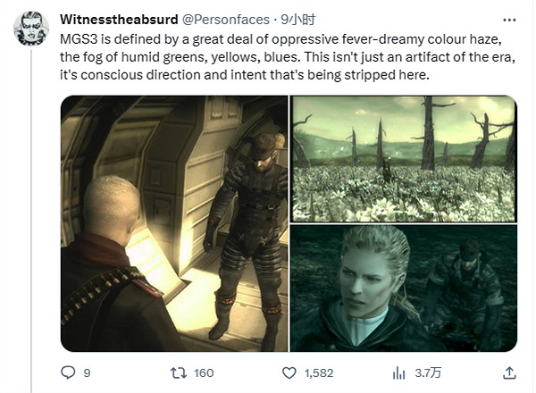Click the views count 3.7万
The image size is (536, 393).
point(428,372)
